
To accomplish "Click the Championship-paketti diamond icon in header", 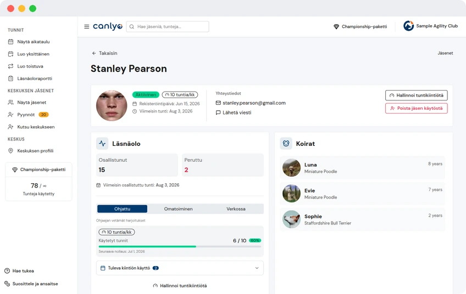I will [x=336, y=27].
